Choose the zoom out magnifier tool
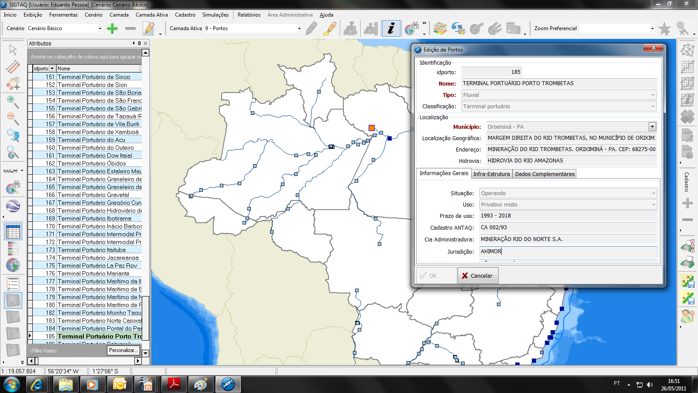Screen dimensions: 698x393 coord(13,118)
